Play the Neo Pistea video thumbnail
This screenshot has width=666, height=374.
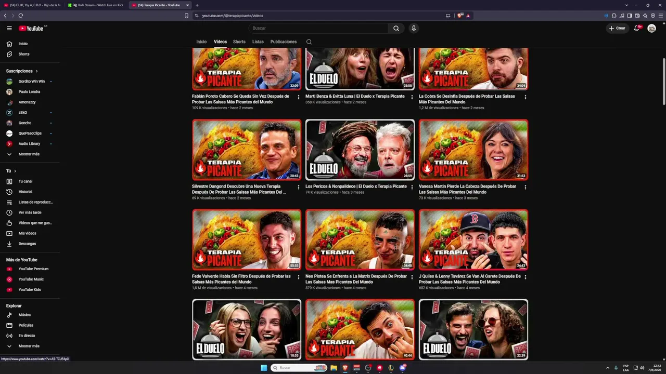pos(360,240)
